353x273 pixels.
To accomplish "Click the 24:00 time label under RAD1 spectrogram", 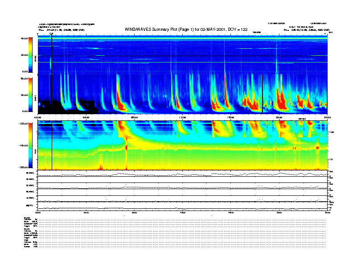I will (327, 117).
